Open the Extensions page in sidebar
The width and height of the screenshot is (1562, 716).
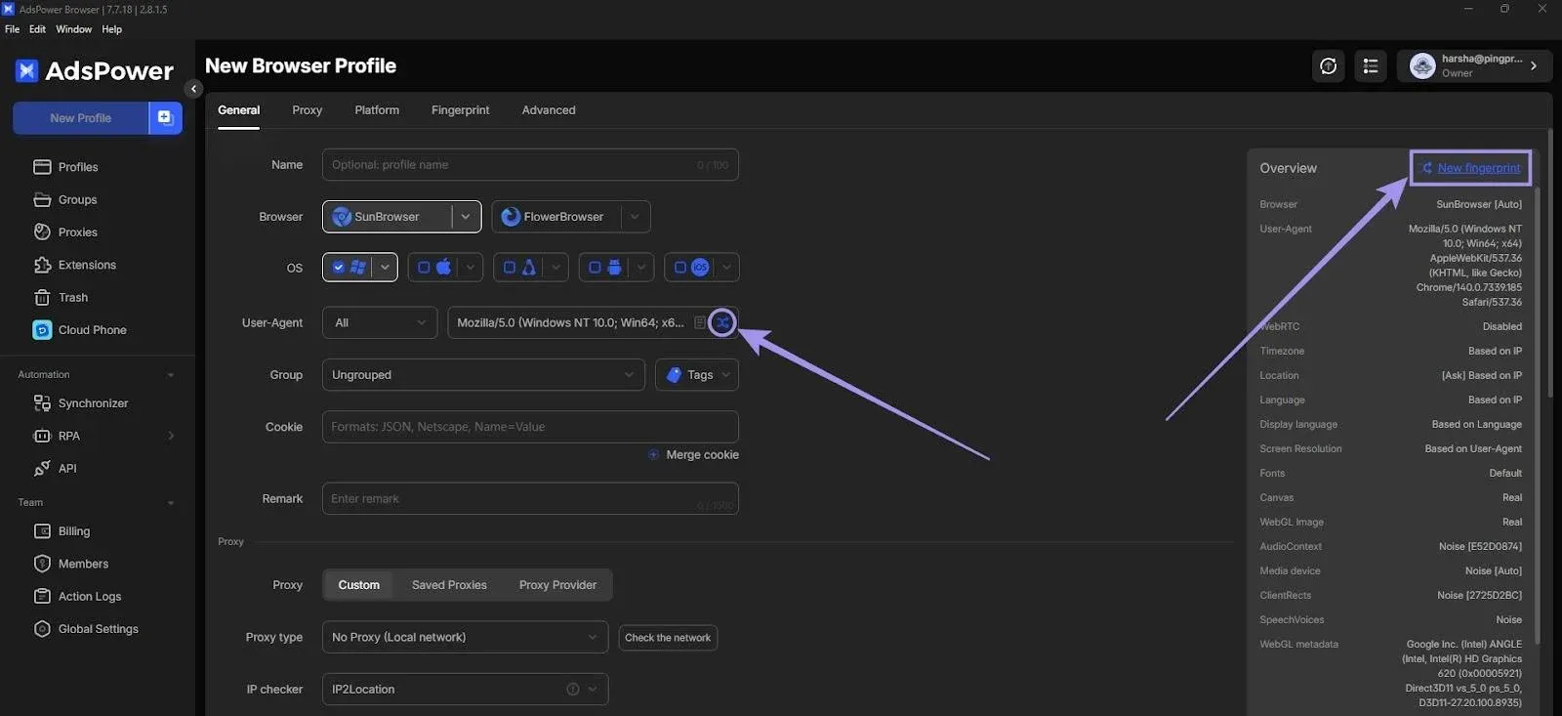coord(87,265)
